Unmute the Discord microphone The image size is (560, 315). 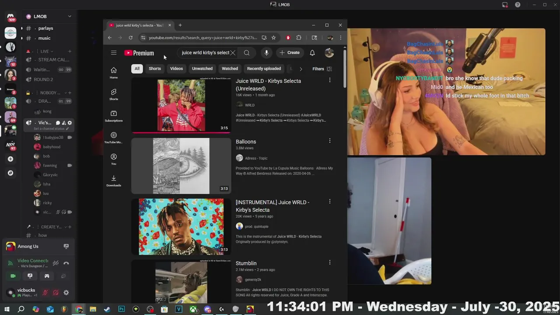coord(45,293)
